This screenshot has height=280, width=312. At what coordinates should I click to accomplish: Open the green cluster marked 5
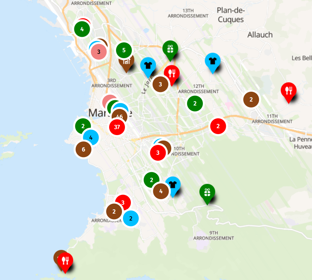[x=124, y=50]
